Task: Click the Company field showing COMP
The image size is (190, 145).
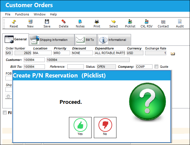Action: pos(144,67)
